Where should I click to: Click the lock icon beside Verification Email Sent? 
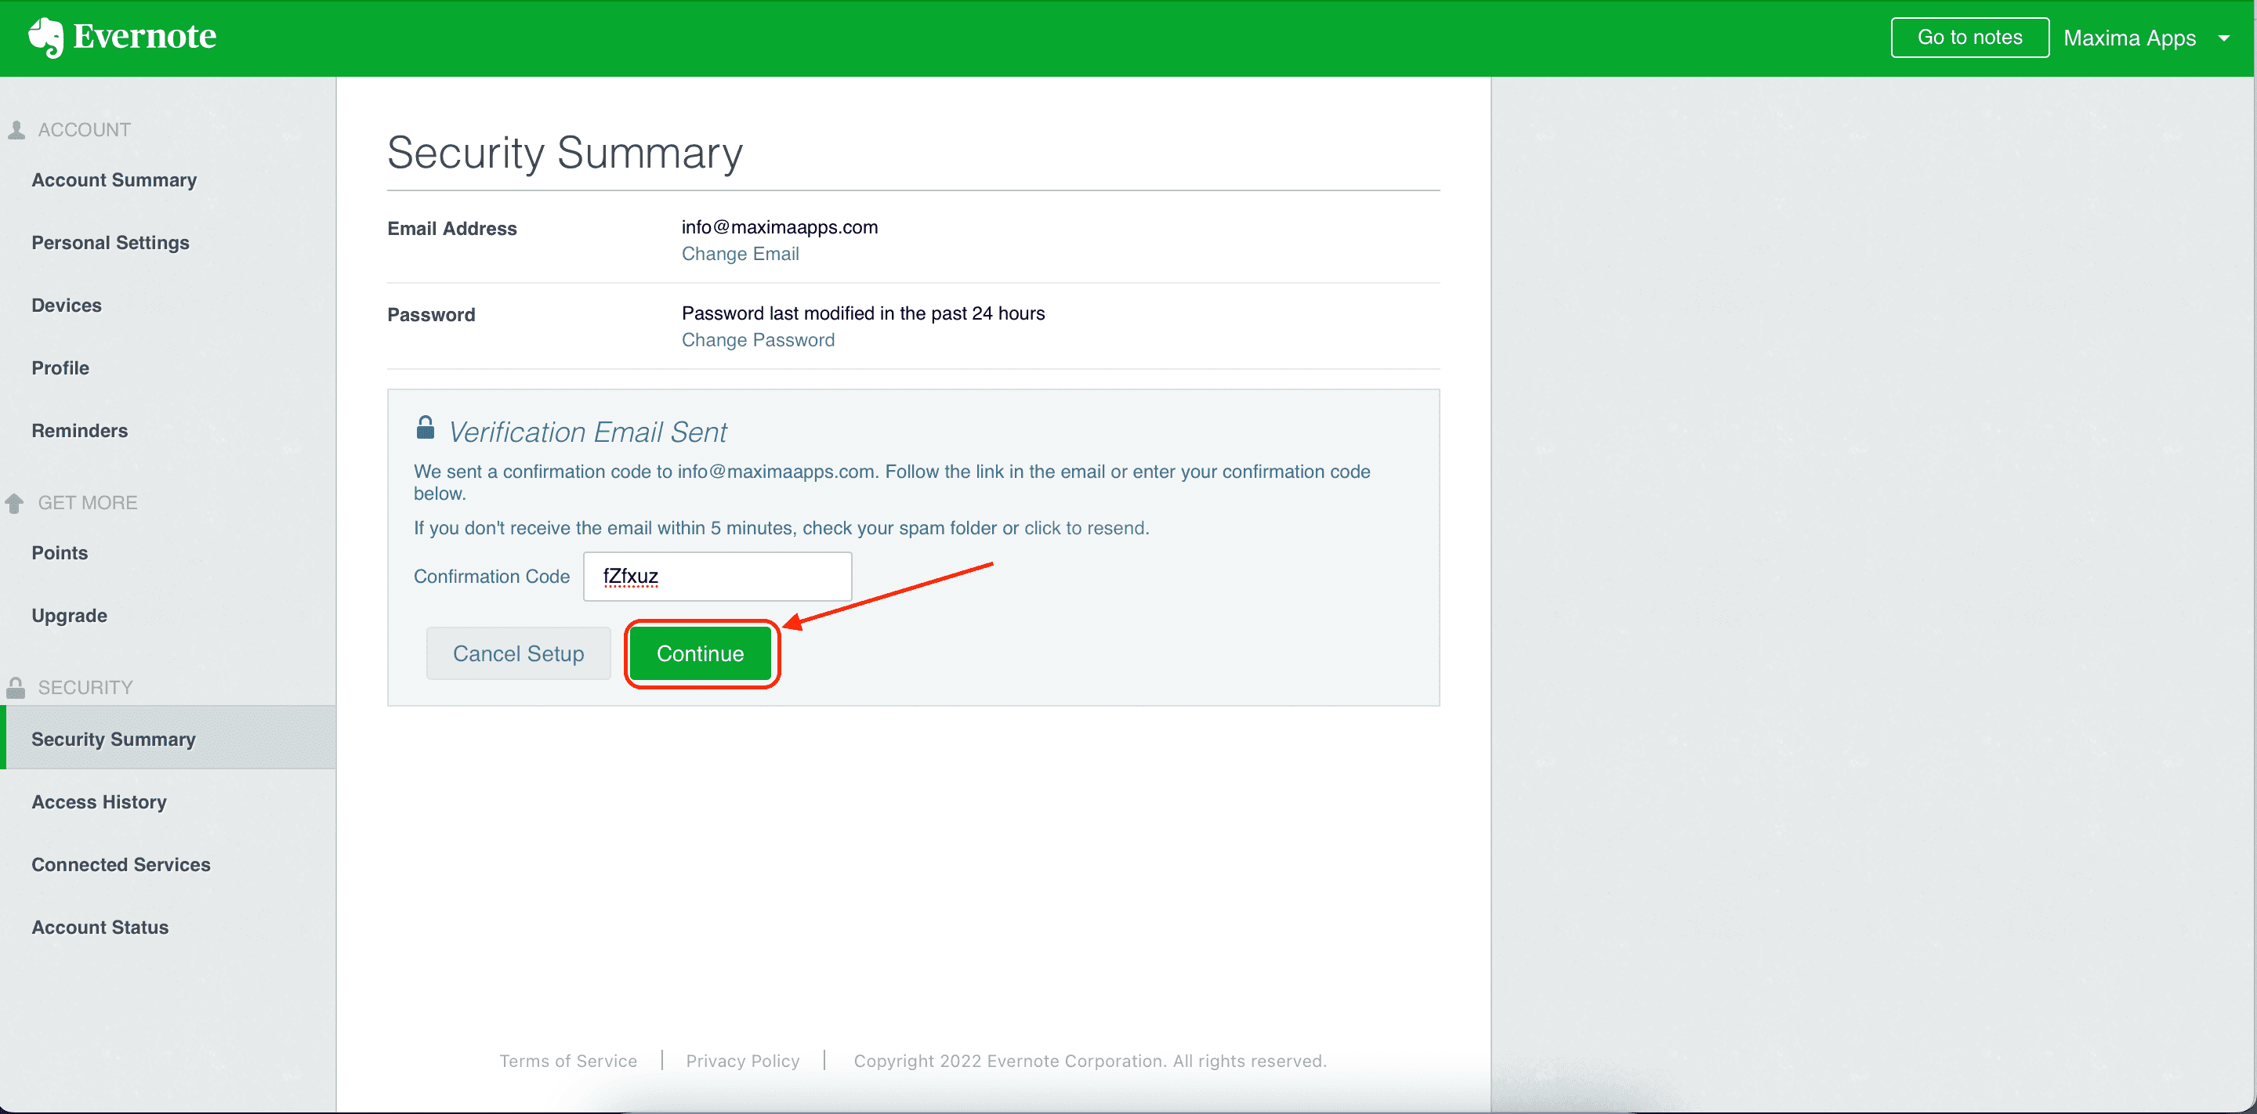point(425,428)
